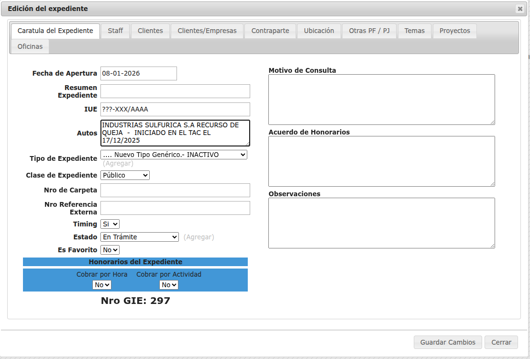Open the Oficinas tab

[x=30, y=46]
